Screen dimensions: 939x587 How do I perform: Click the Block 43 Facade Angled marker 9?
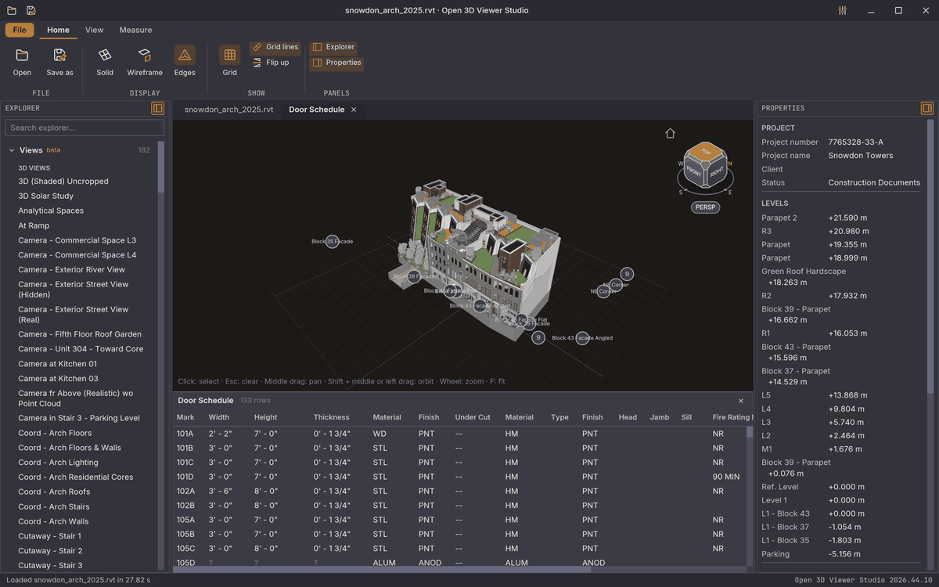(x=538, y=337)
